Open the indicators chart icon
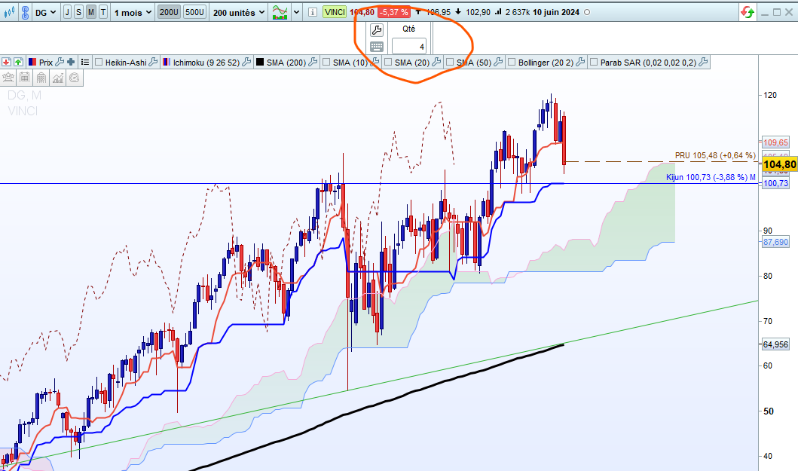Screen dimensions: 798x471 pyautogui.click(x=280, y=12)
